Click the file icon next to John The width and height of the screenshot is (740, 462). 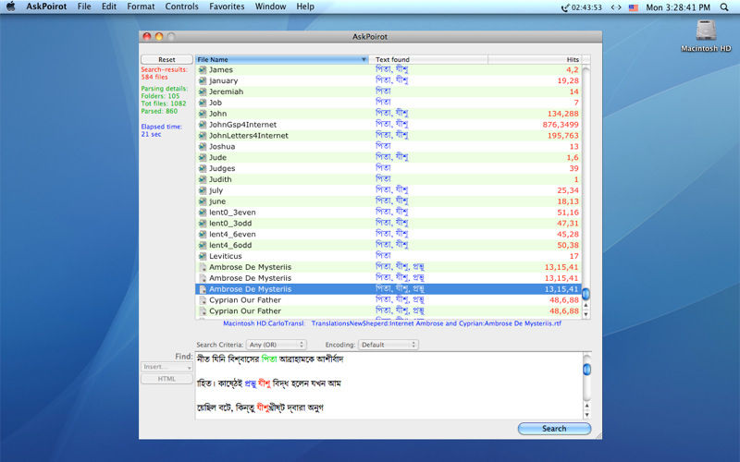[203, 114]
